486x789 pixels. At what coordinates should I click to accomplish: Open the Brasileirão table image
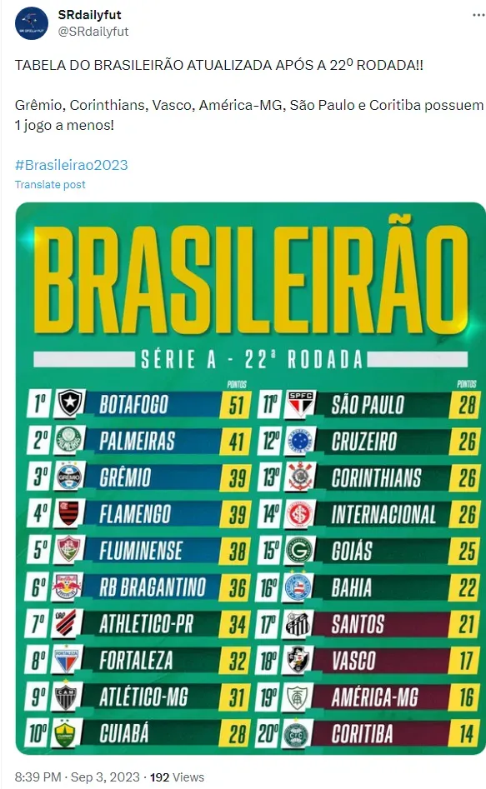250,478
